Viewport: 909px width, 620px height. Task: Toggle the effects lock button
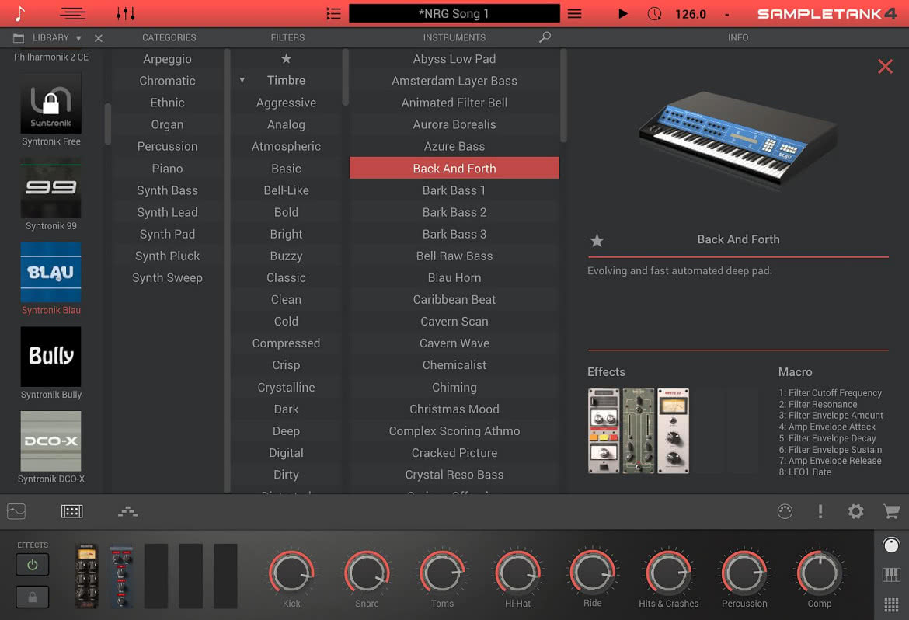pos(33,597)
